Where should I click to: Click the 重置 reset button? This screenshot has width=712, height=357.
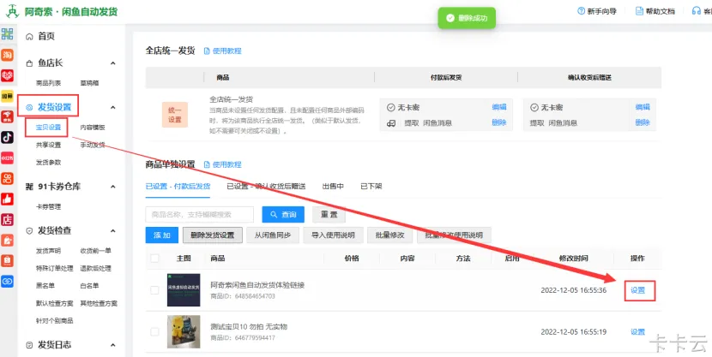[329, 214]
